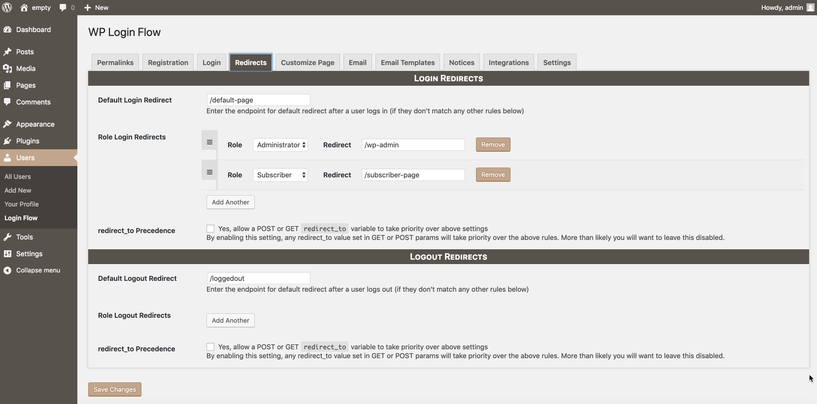Viewport: 817px width, 404px height.
Task: Click the Tools wrench icon
Action: tap(7, 237)
